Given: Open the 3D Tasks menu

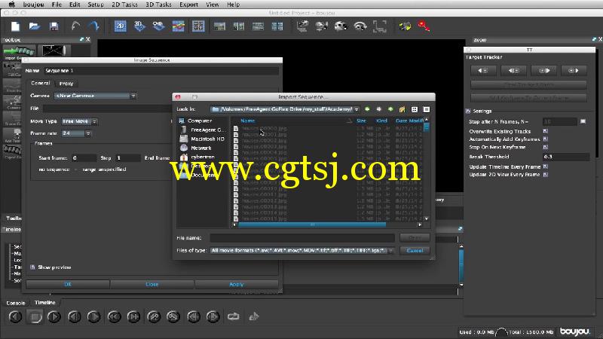Looking at the screenshot, I should [158, 5].
